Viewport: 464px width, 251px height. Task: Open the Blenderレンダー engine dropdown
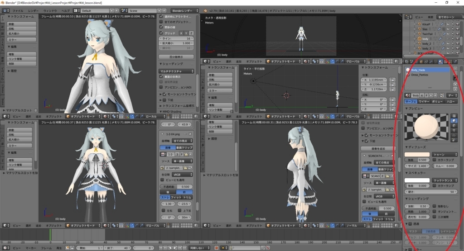tap(185, 11)
